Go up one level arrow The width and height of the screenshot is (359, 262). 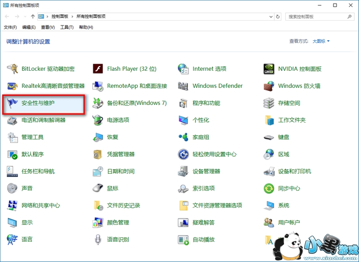click(x=33, y=17)
